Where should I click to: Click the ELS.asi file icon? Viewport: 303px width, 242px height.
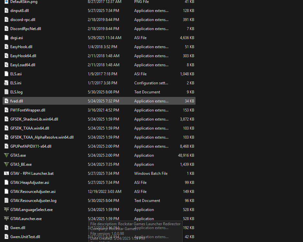click(x=6, y=74)
